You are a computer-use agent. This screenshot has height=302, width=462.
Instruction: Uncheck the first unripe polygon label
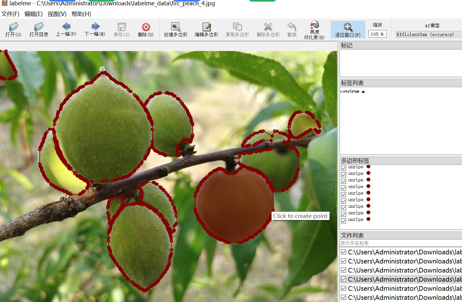(344, 168)
